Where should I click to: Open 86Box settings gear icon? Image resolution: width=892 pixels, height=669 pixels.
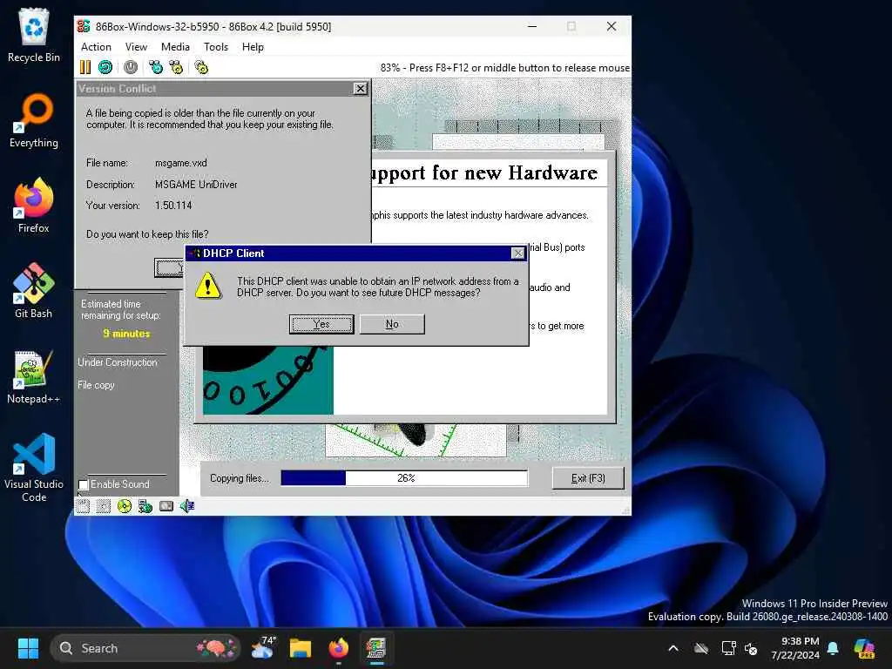pyautogui.click(x=201, y=67)
